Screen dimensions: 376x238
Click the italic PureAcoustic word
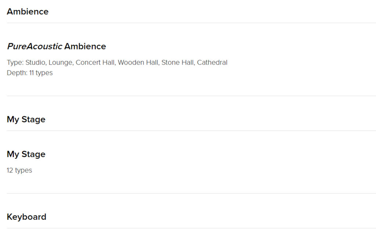35,46
